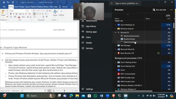
Task: Toggle subscript formatting
Action: [x=23, y=14]
